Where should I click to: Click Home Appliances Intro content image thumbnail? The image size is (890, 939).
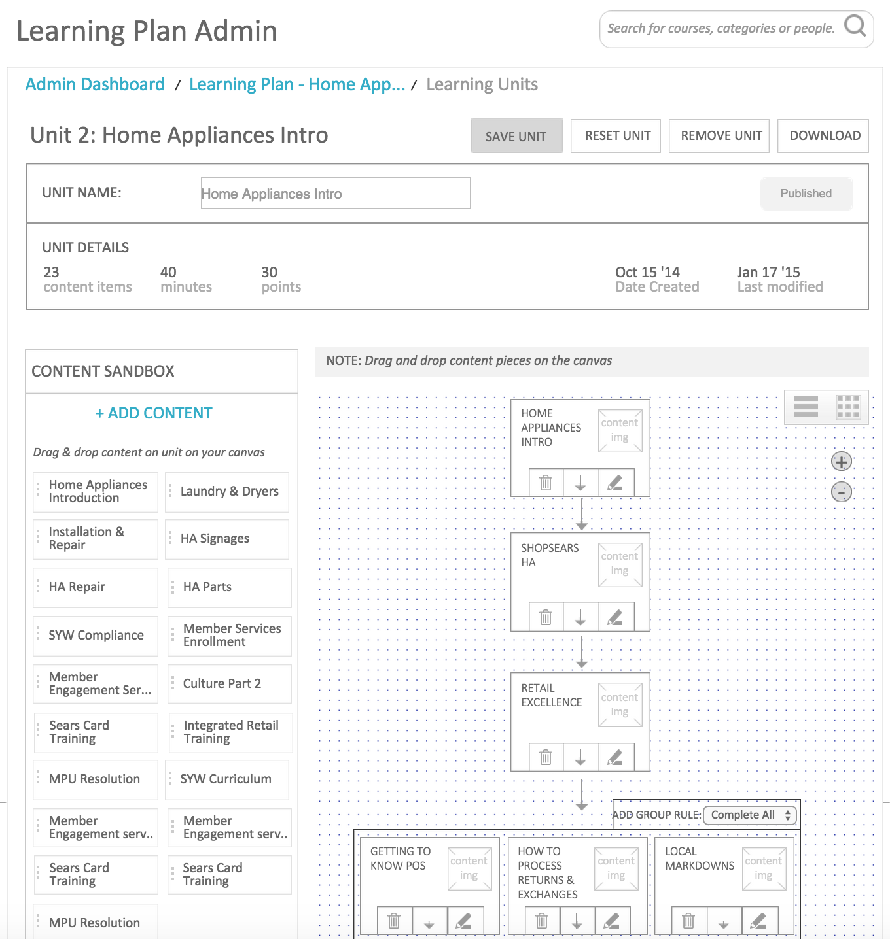[620, 430]
